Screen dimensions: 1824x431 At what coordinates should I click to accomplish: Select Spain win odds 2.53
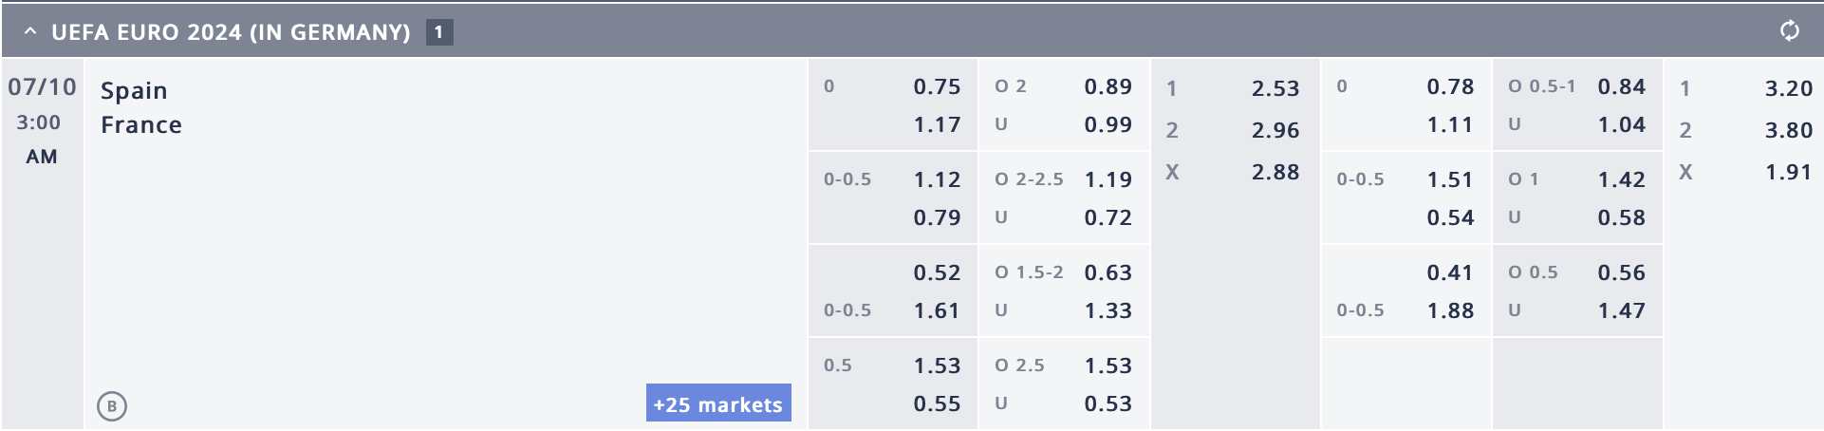pos(1275,88)
